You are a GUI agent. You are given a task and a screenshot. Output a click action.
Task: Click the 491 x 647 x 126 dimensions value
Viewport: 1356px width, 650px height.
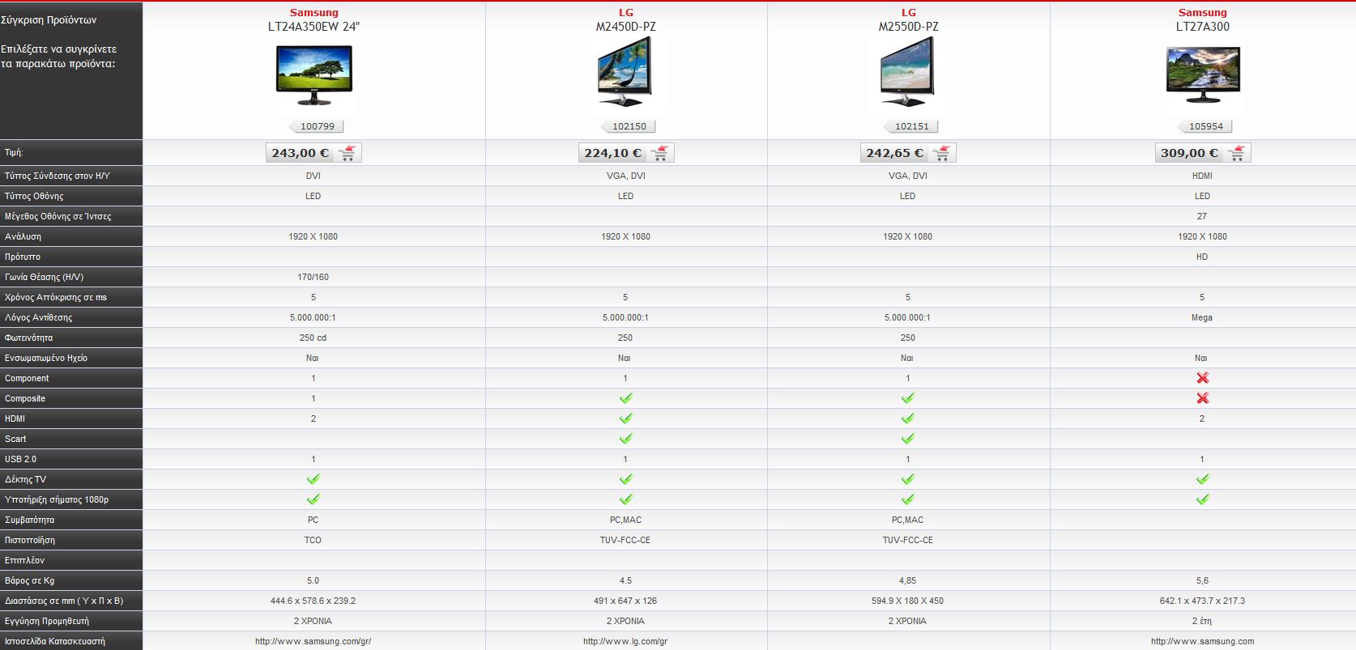pyautogui.click(x=625, y=601)
